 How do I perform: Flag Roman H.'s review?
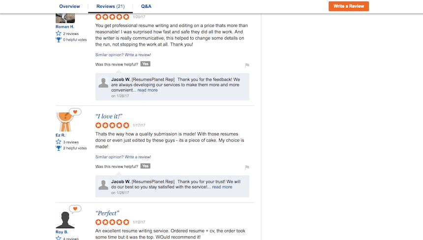click(247, 65)
